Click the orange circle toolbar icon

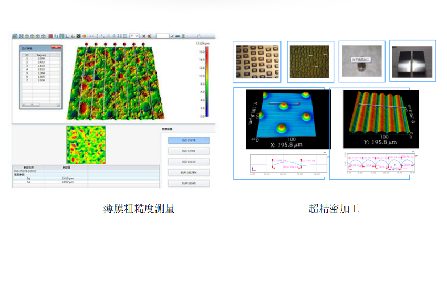[x=84, y=36]
